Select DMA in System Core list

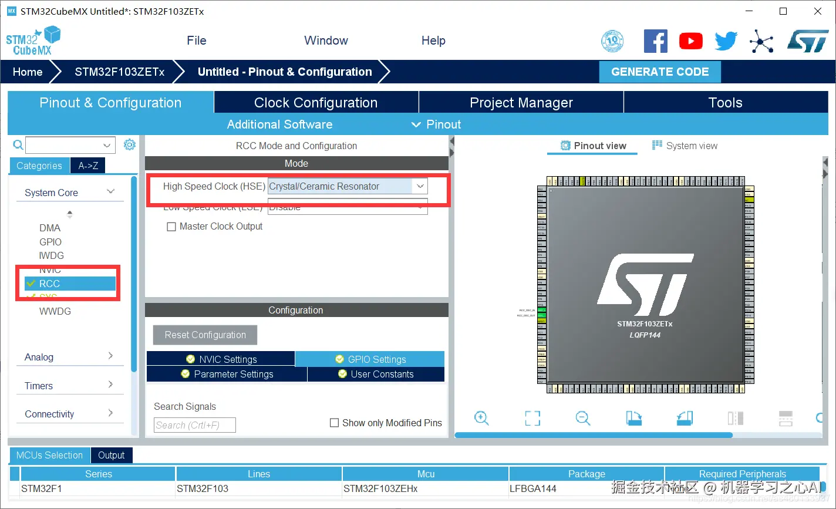pos(50,228)
